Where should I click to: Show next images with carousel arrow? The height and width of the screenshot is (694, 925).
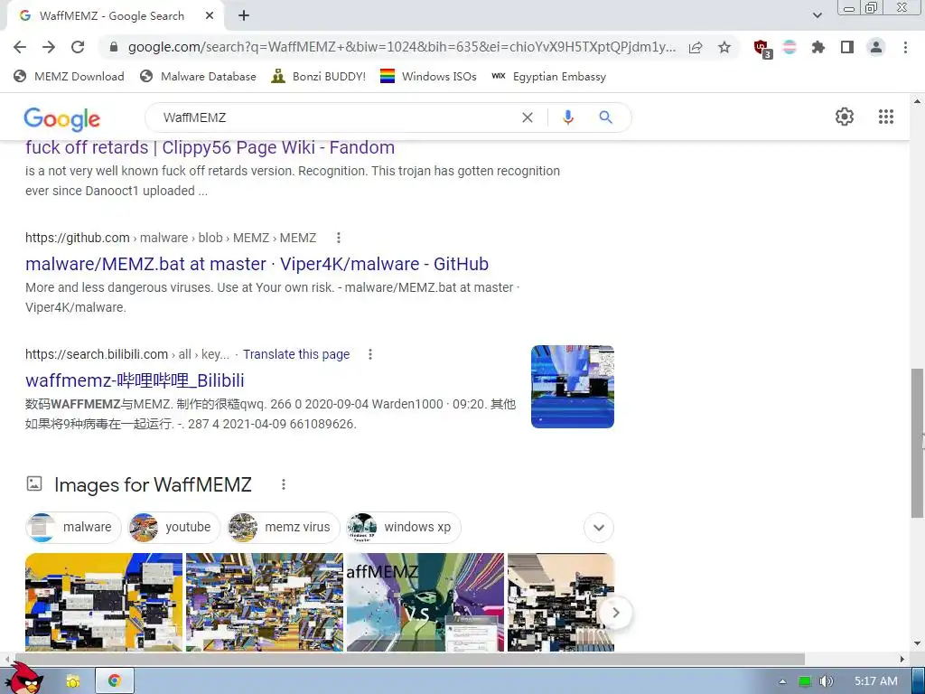pyautogui.click(x=615, y=613)
